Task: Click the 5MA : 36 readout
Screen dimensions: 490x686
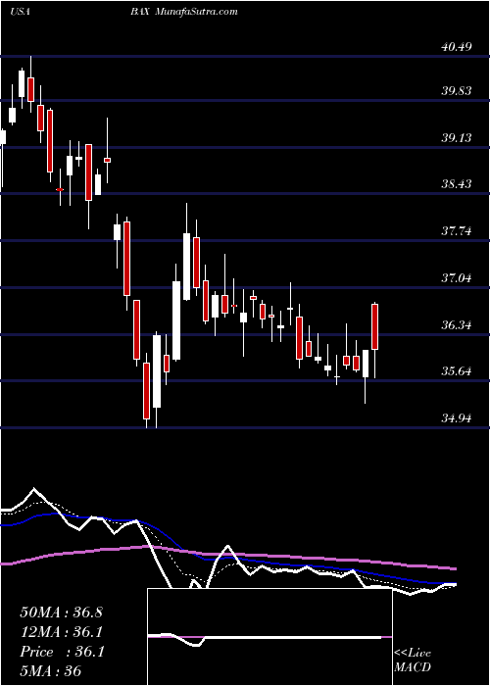Action: click(51, 671)
